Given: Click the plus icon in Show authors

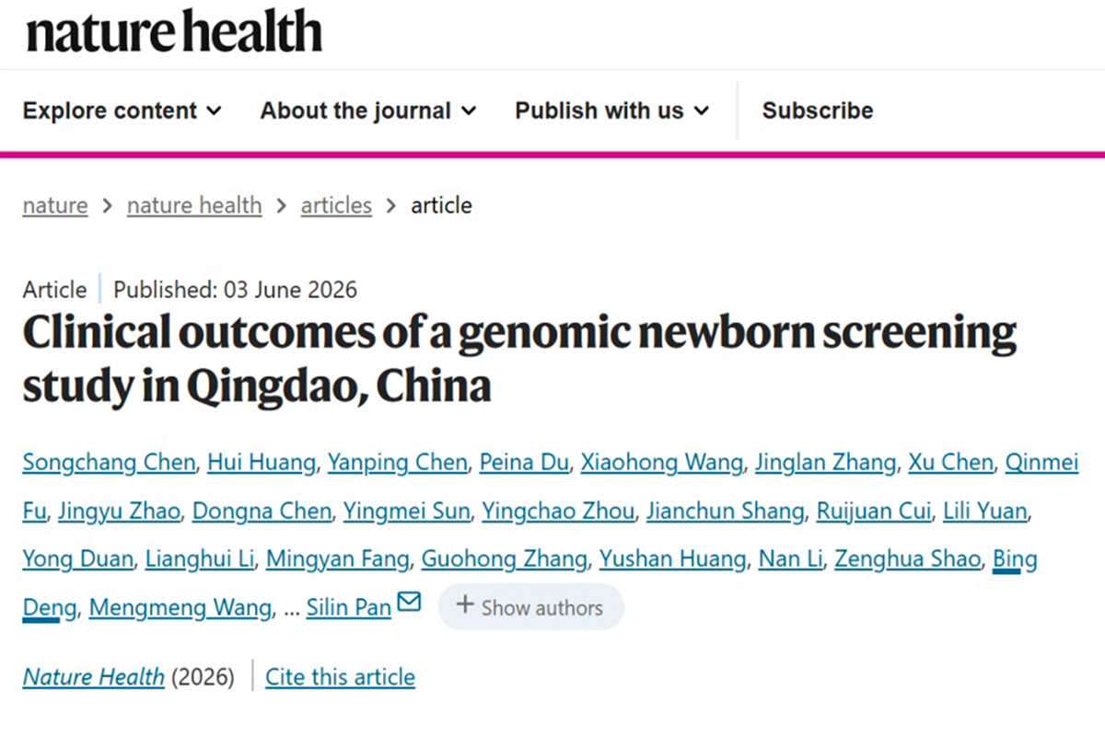Looking at the screenshot, I should (466, 605).
